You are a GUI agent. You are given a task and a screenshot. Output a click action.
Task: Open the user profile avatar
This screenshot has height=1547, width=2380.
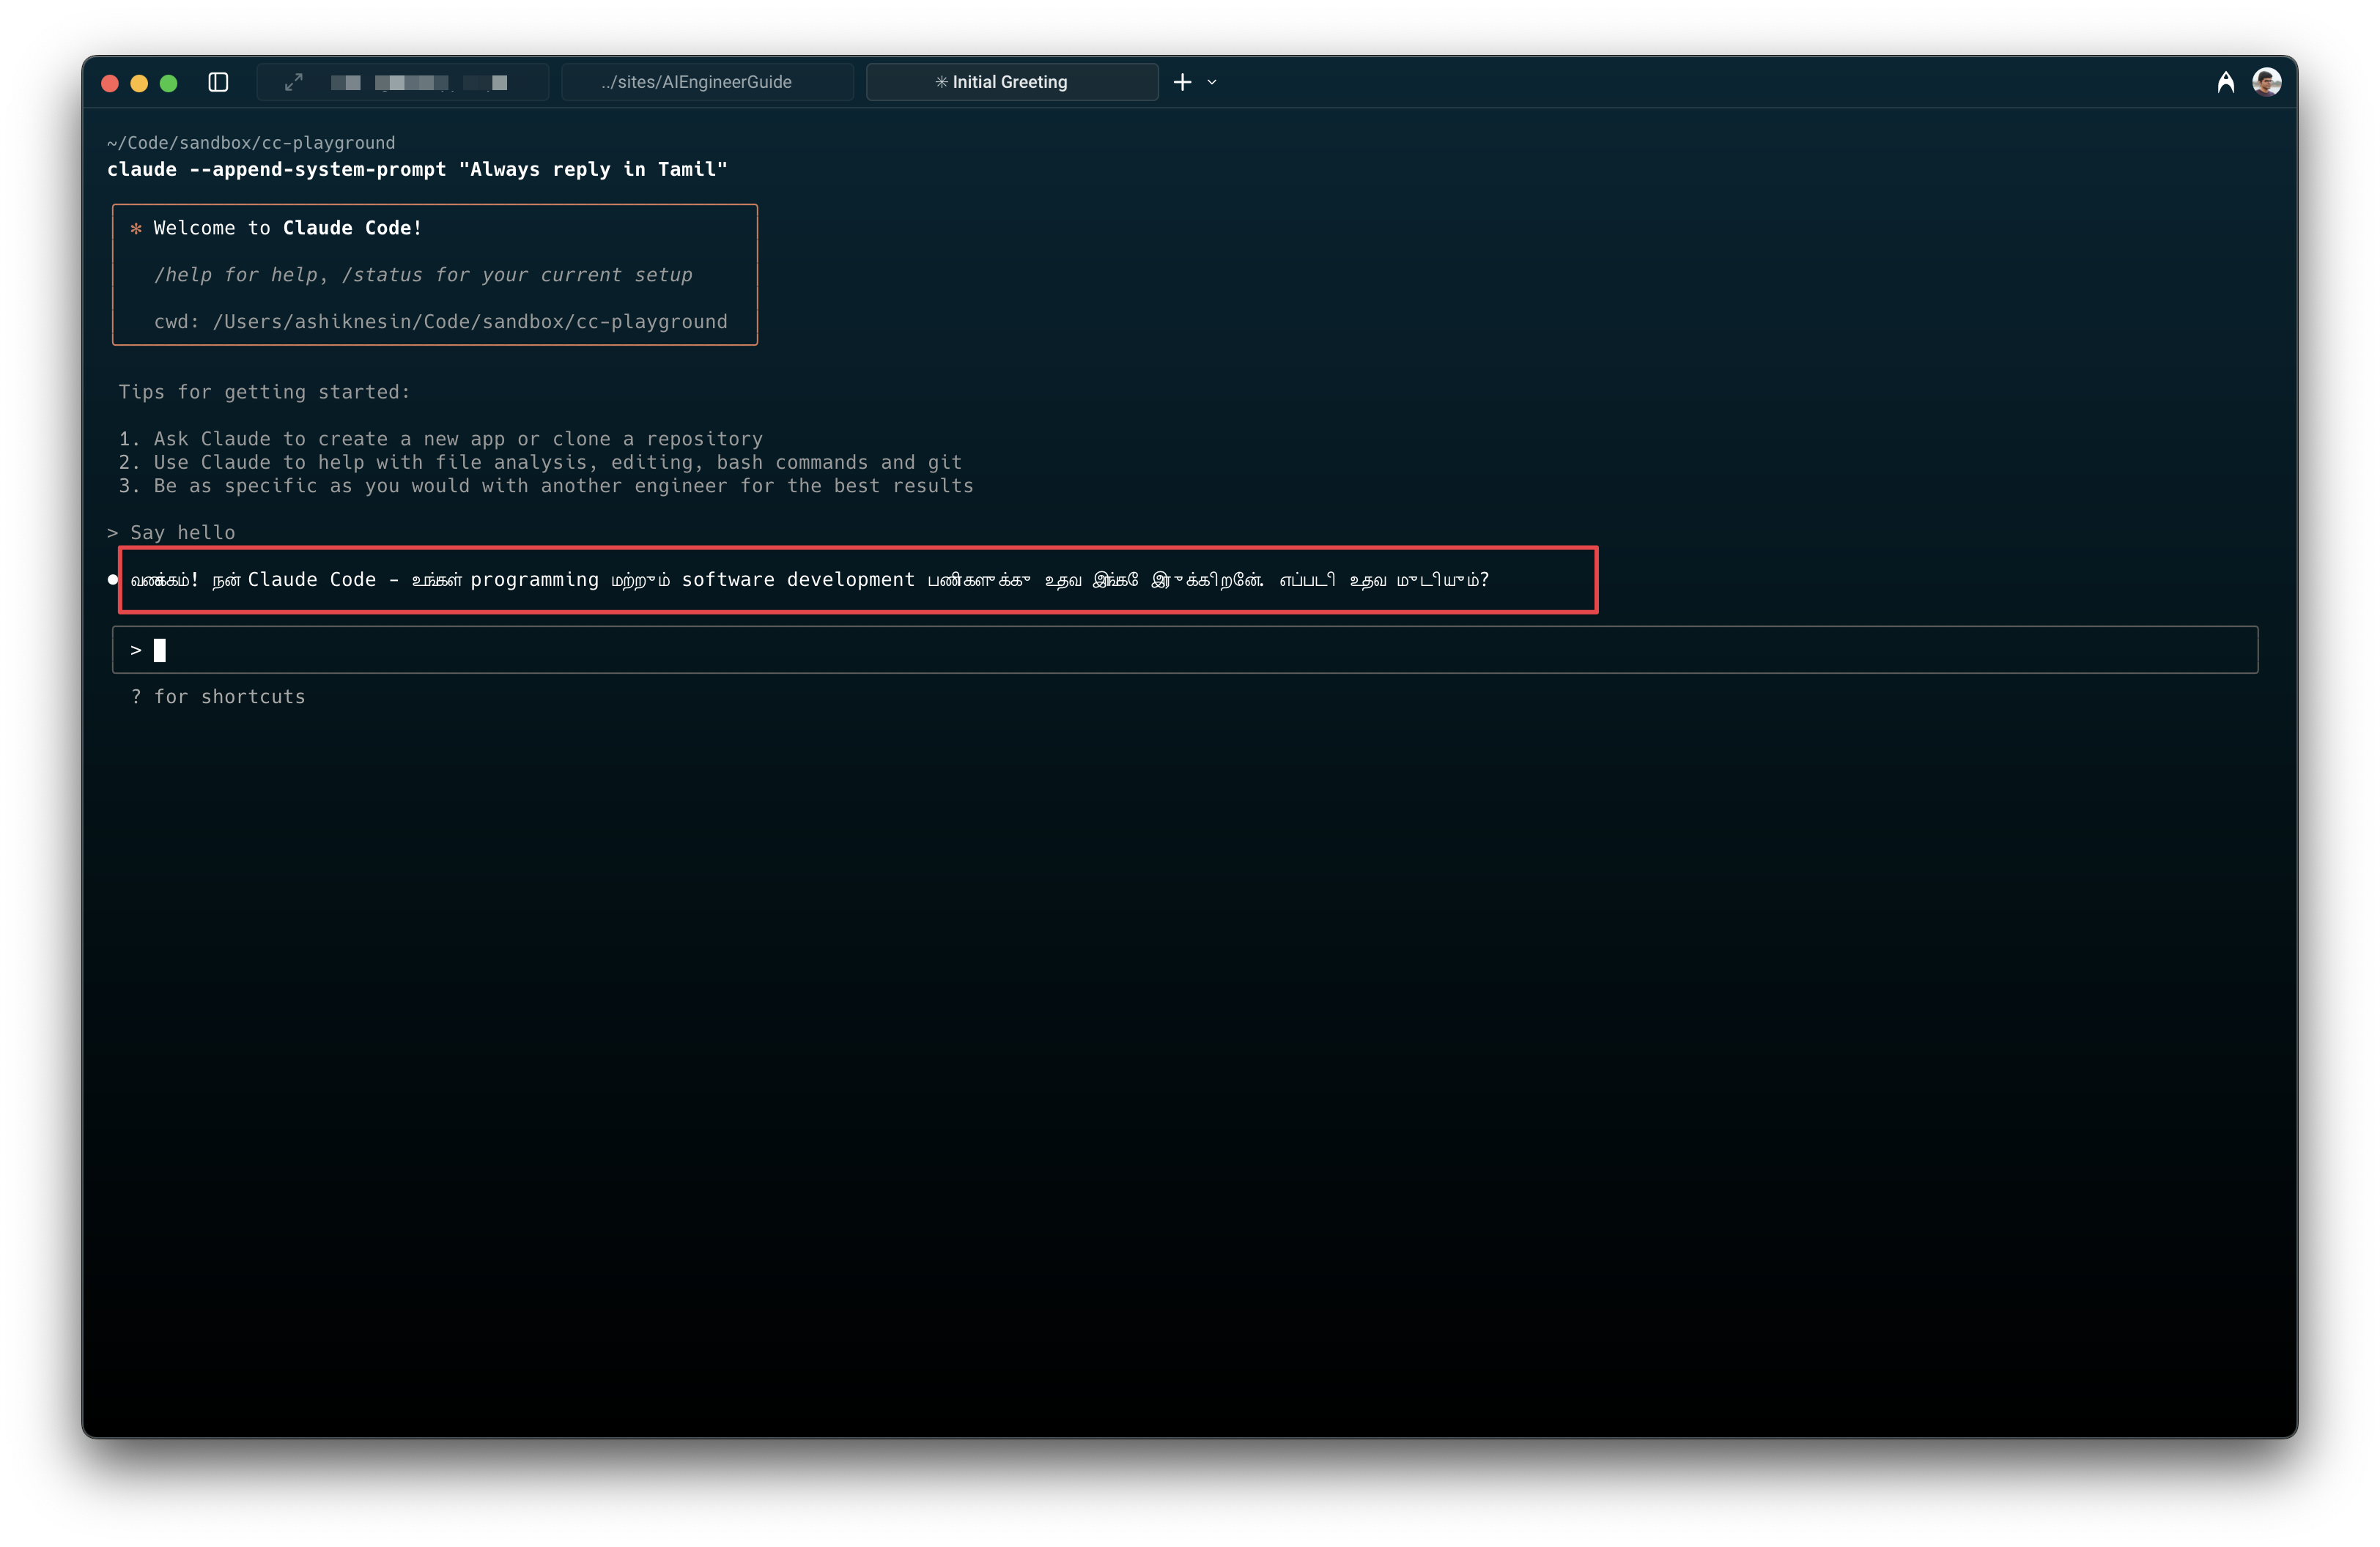click(x=2266, y=82)
